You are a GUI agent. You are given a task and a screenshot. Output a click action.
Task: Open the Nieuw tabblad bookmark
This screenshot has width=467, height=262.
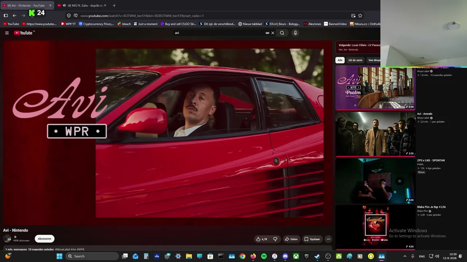[x=250, y=24]
